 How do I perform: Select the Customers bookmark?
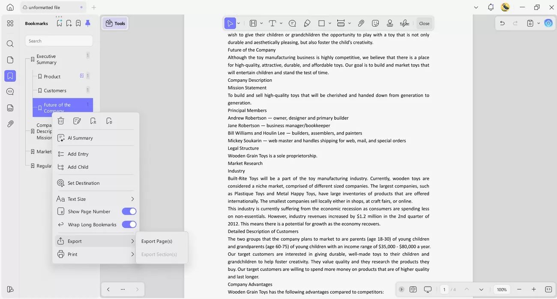tap(55, 90)
